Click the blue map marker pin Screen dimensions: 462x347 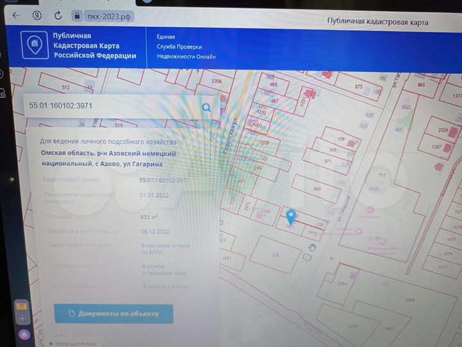(x=291, y=217)
